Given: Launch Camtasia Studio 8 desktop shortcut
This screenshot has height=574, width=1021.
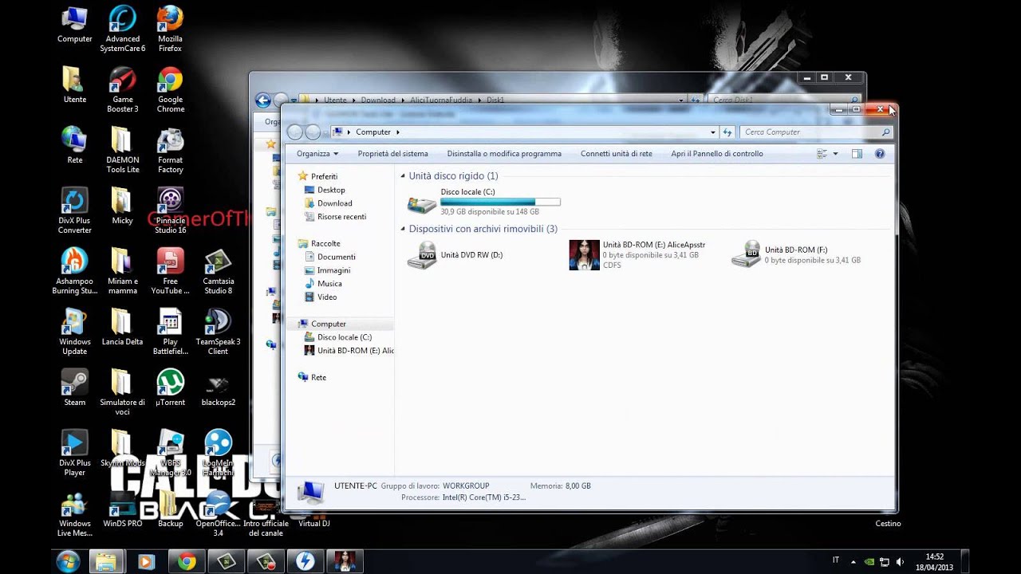Looking at the screenshot, I should (x=218, y=271).
